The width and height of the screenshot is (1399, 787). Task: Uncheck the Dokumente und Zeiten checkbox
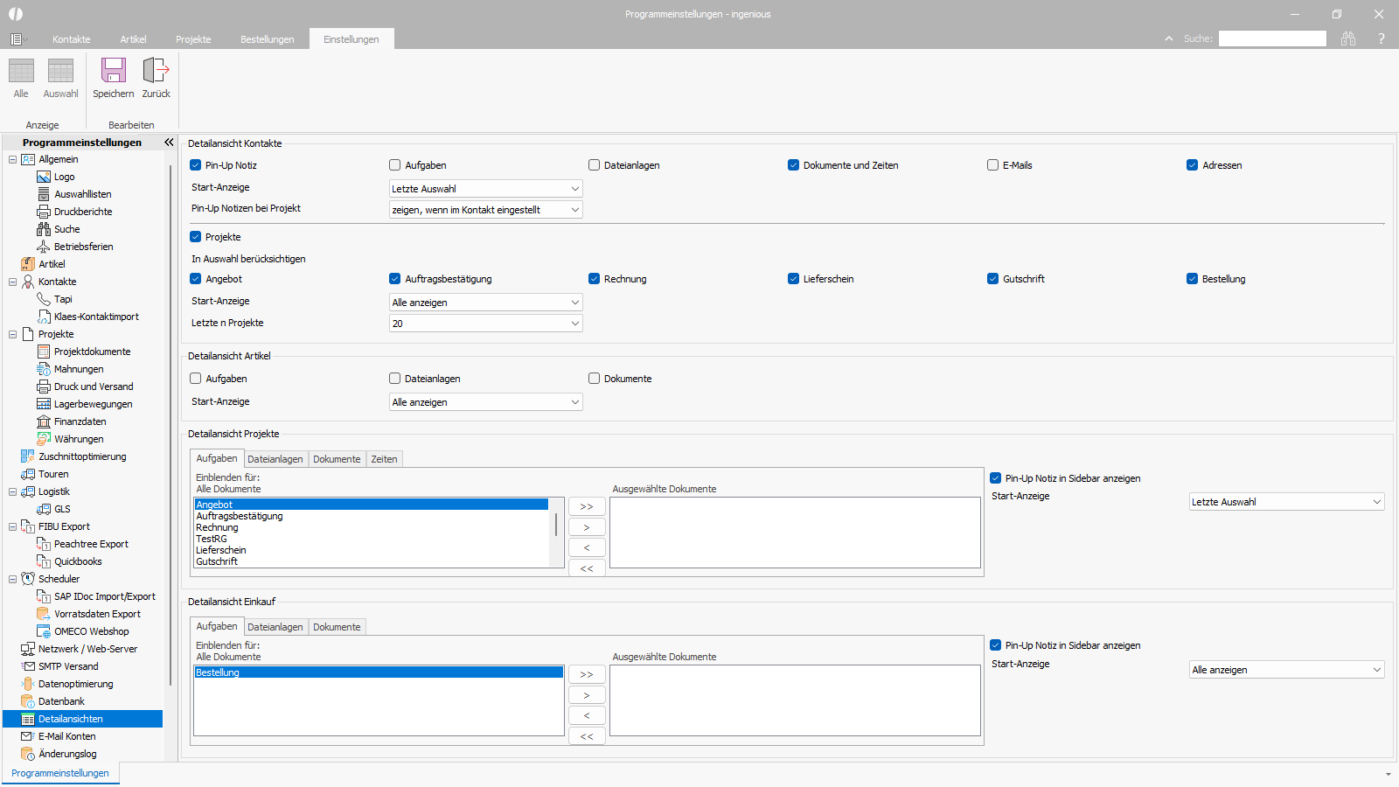click(794, 165)
